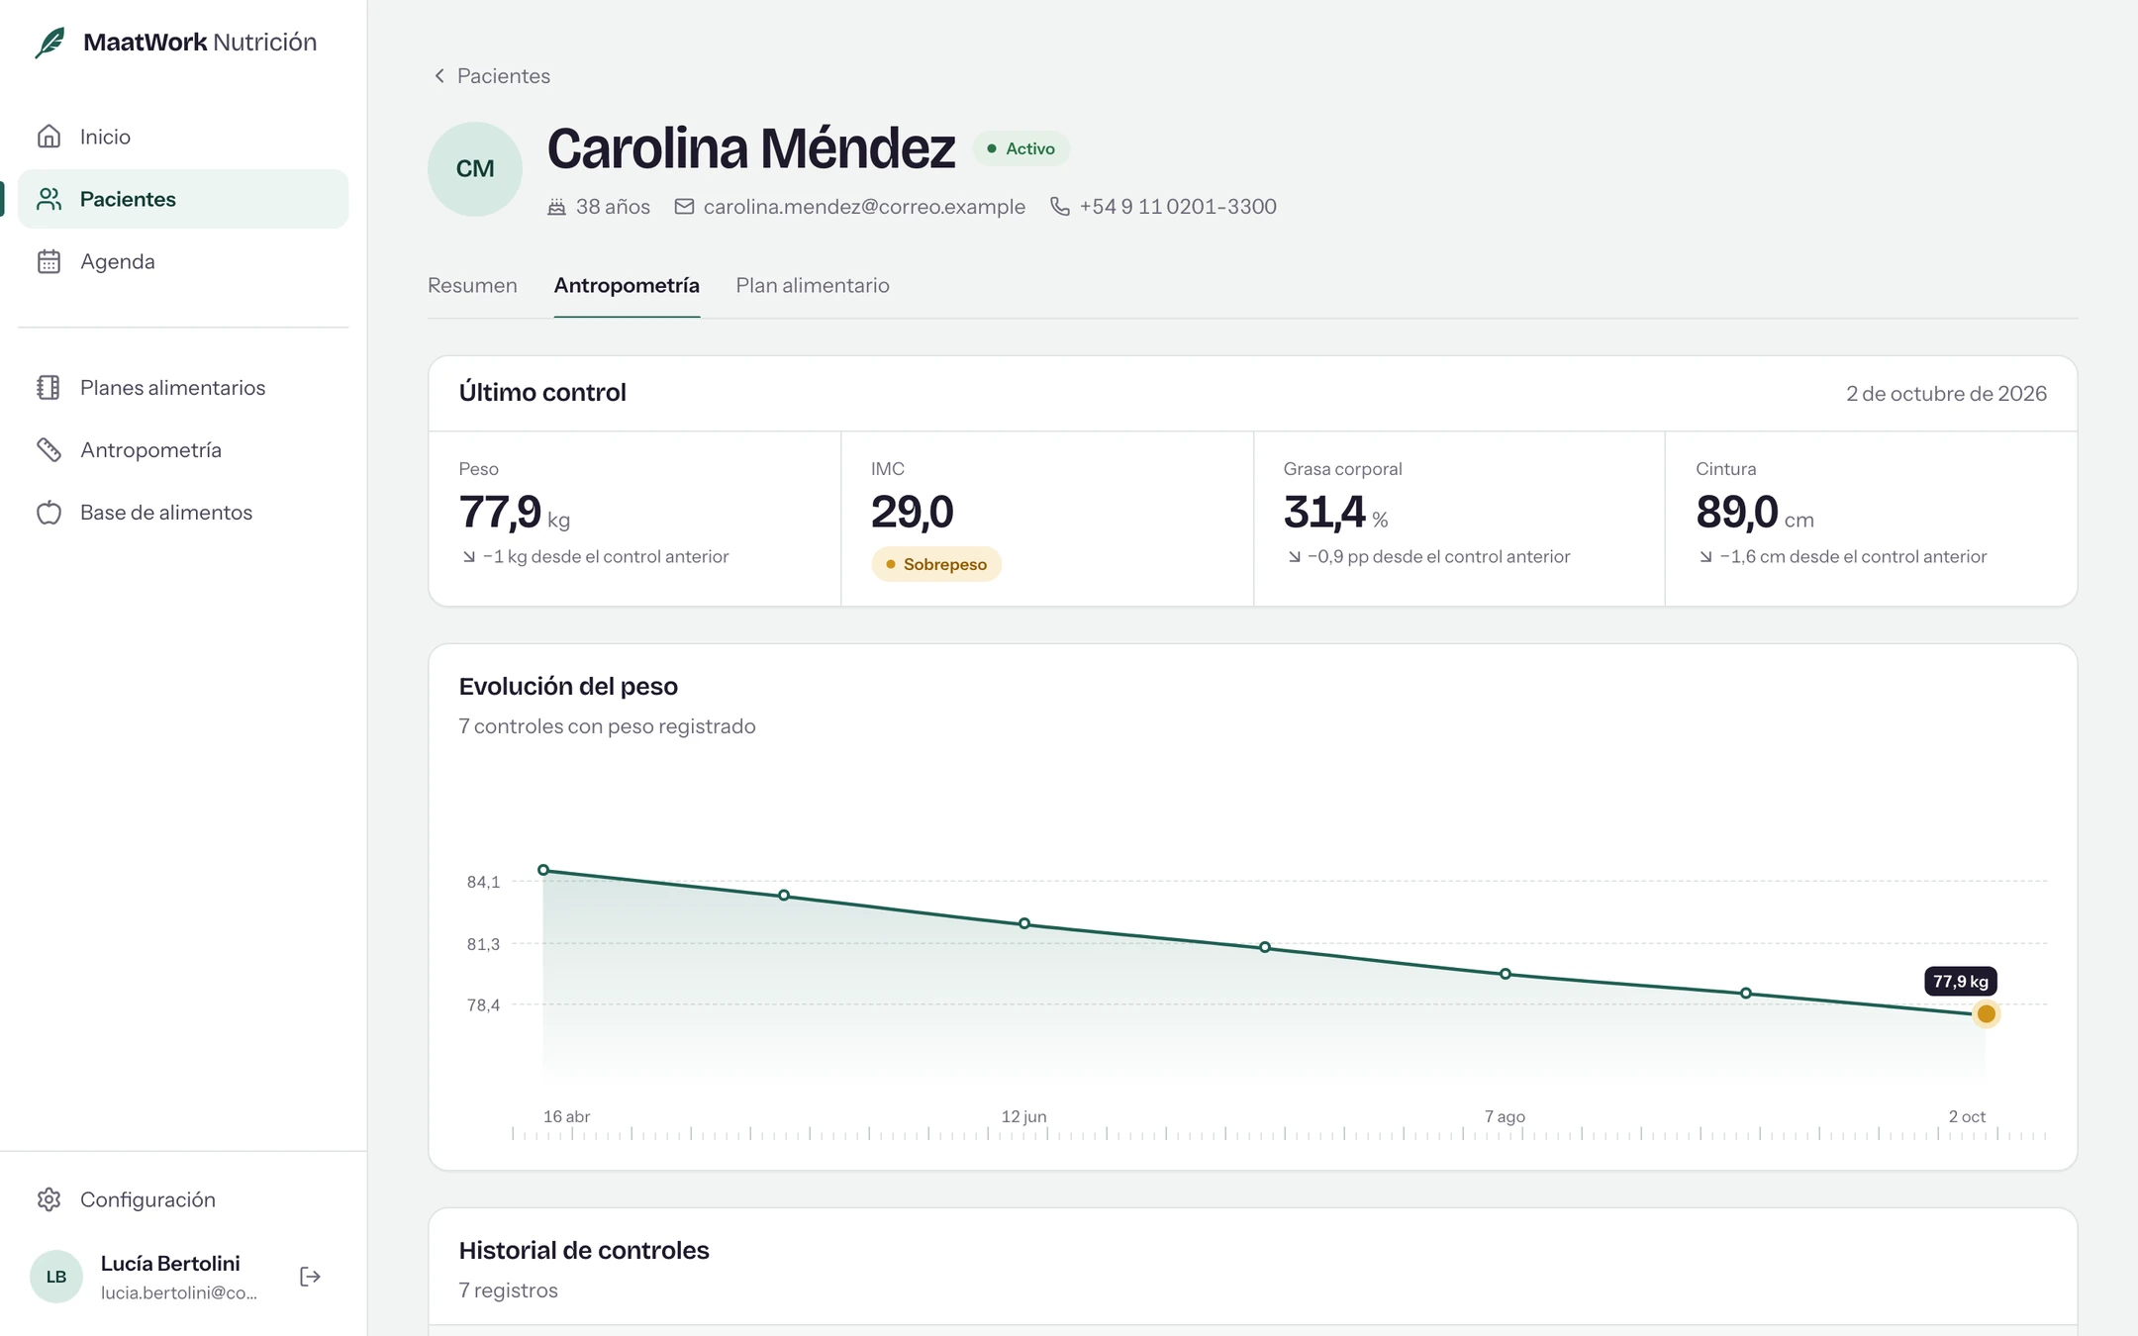Click the email carolina.mendez@correo.example
Screen dimensions: 2138x1336
pyautogui.click(x=864, y=207)
